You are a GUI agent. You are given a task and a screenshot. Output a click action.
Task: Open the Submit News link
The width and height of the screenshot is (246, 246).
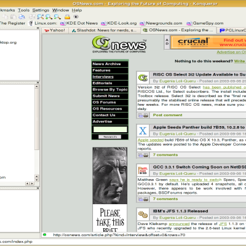click(x=109, y=96)
